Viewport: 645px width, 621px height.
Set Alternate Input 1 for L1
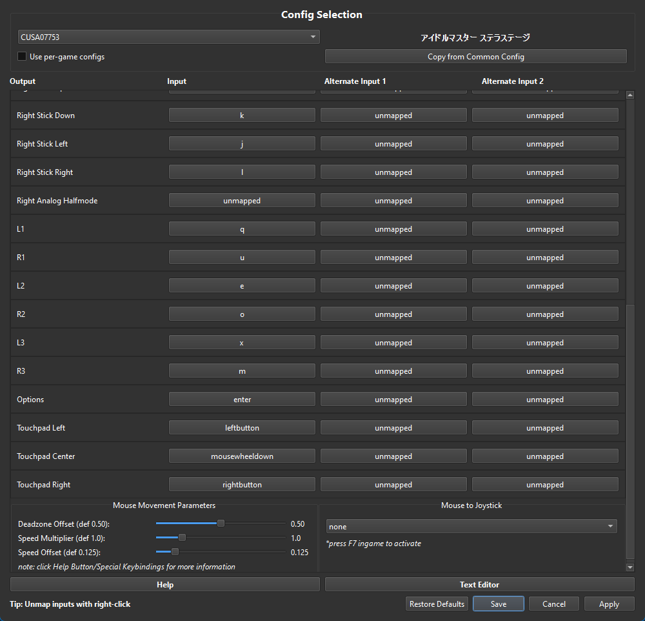click(x=393, y=229)
